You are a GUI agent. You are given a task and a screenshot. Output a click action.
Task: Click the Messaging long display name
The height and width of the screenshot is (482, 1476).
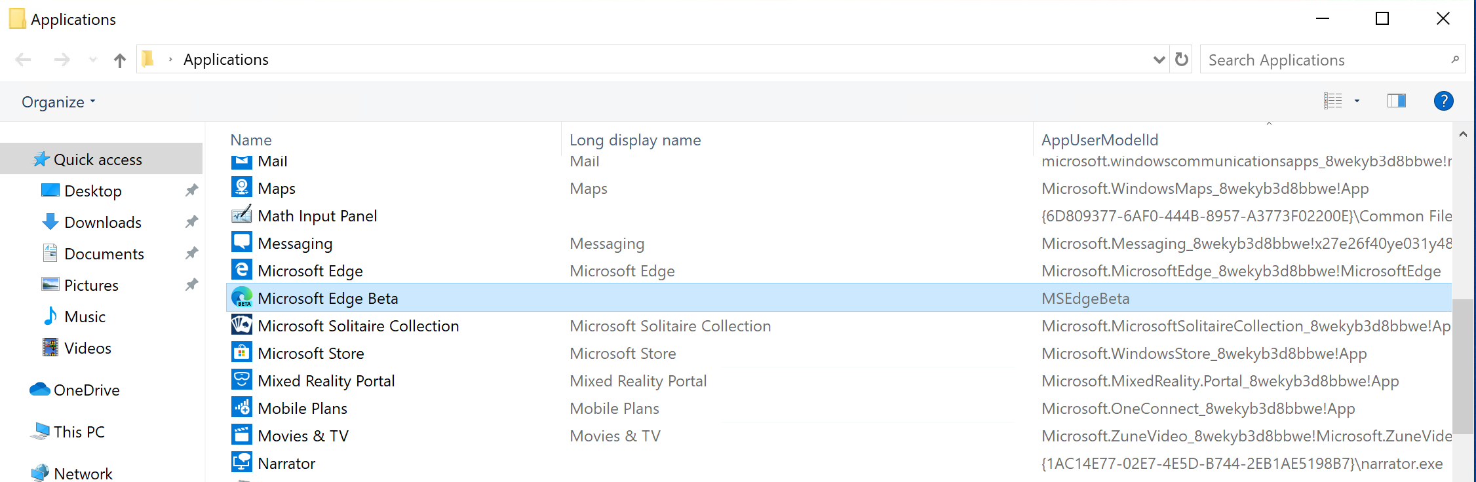pyautogui.click(x=607, y=244)
